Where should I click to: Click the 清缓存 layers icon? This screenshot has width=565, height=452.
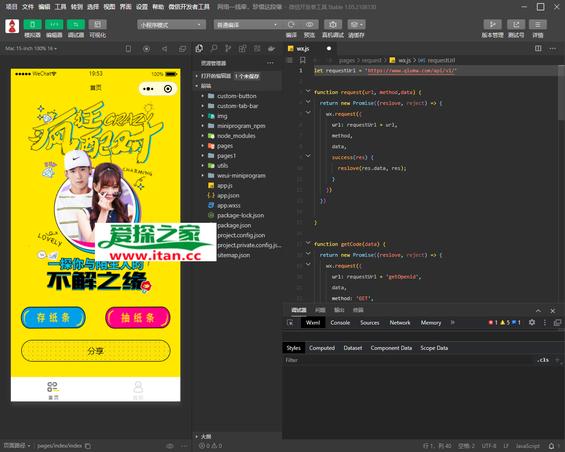click(x=356, y=24)
